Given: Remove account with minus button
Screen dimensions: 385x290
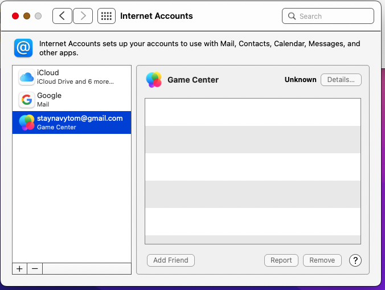Looking at the screenshot, I should 35,269.
